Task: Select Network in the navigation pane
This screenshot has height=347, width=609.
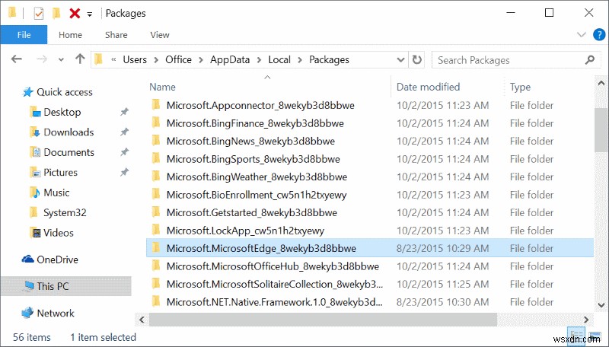Action: (x=55, y=314)
